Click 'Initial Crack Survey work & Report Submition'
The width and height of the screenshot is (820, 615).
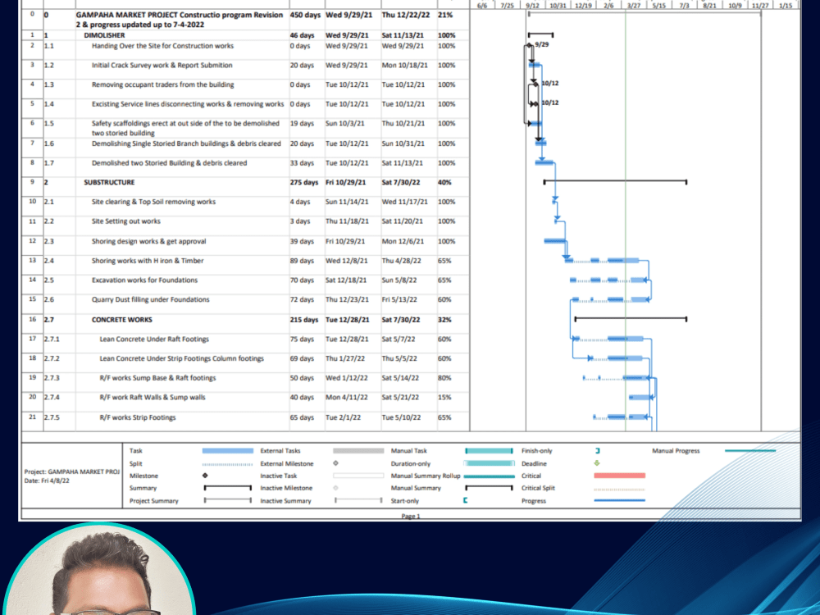[x=162, y=66]
